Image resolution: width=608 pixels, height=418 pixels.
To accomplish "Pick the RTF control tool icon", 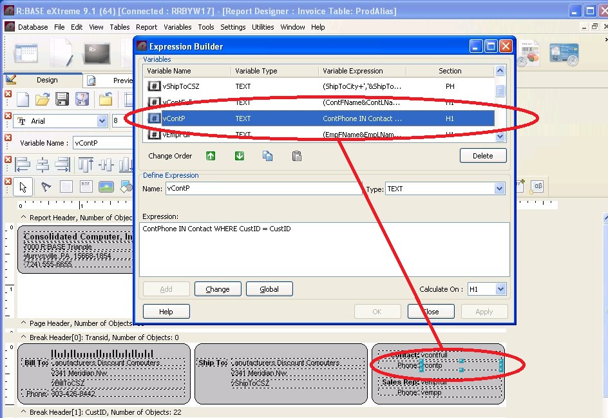I will 85,187.
